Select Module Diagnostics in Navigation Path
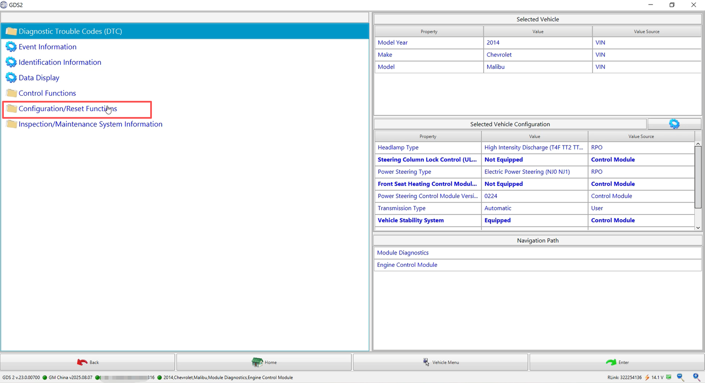705x383 pixels. 403,253
